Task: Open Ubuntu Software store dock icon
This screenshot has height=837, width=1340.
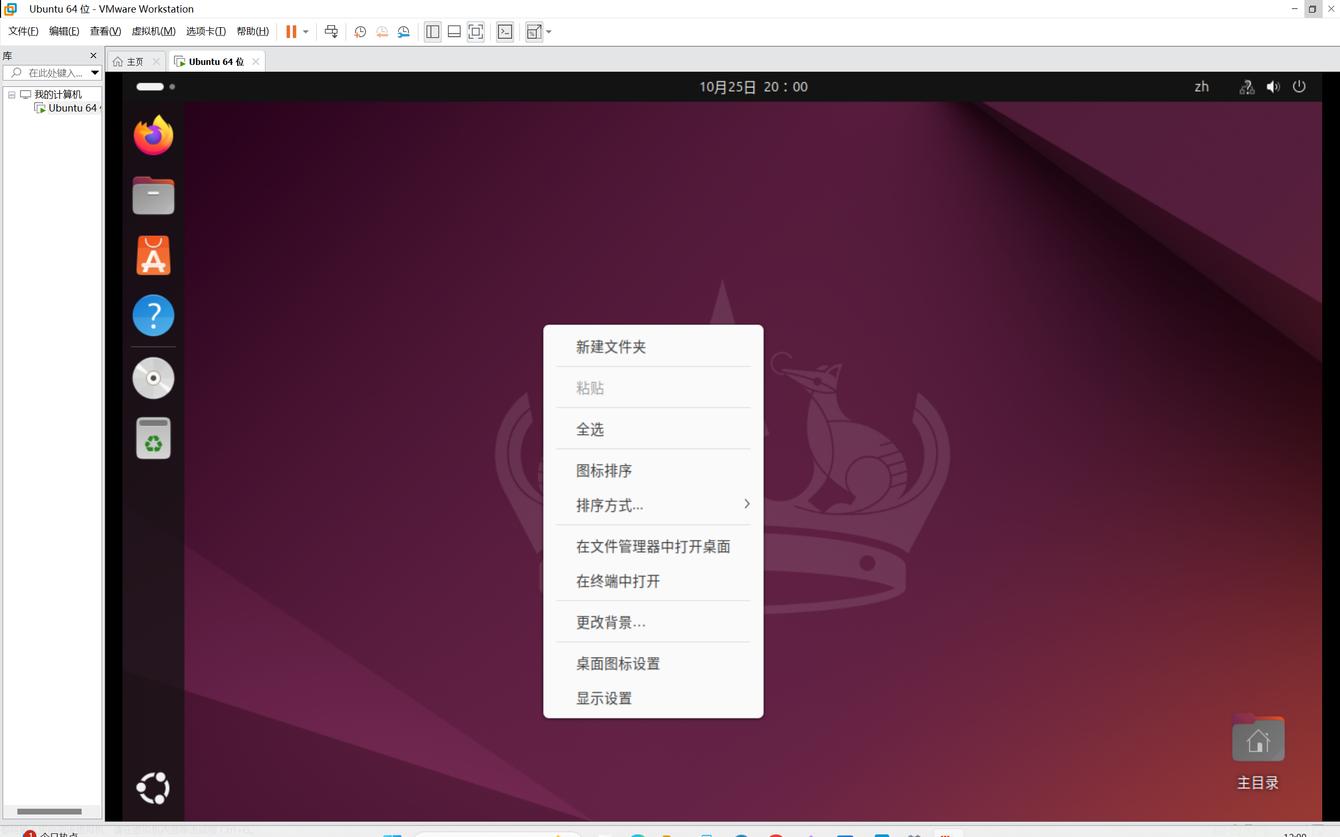Action: (153, 255)
